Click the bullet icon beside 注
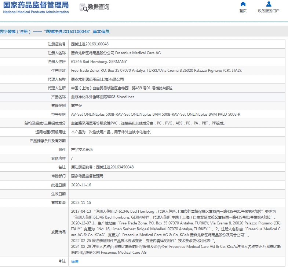Image resolution: width=288 pixels, height=268 pixels. [x=60, y=261]
